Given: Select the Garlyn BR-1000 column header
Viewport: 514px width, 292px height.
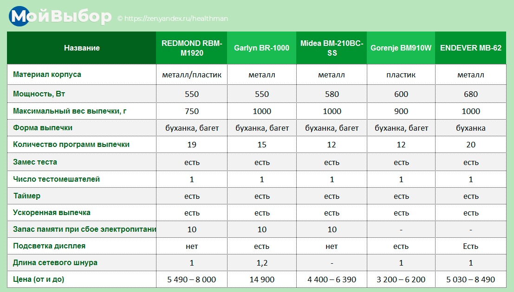Looking at the screenshot, I should [261, 48].
